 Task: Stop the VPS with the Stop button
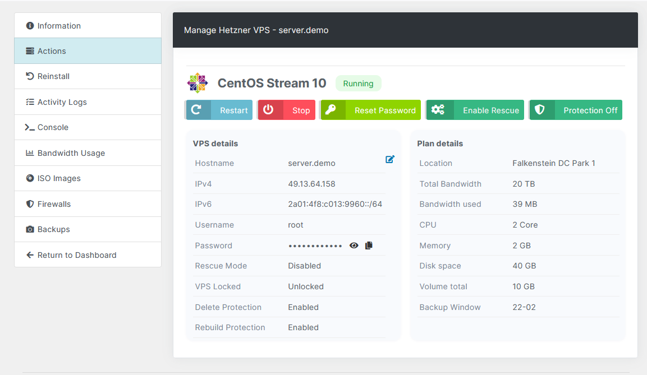[x=286, y=110]
